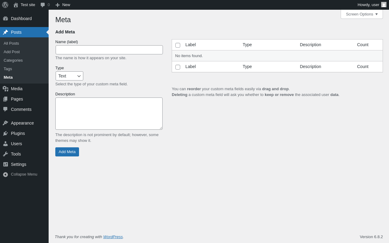Open the Comments menu label in sidebar

[21, 109]
